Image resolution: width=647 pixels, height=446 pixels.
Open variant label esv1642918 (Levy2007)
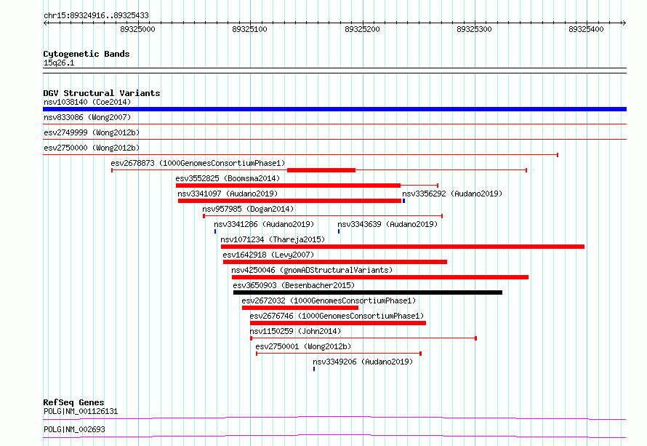[268, 255]
